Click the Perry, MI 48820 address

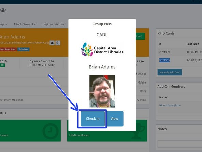(x=11, y=100)
